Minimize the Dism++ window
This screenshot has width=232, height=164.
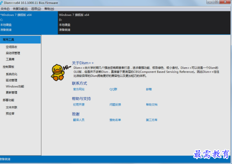click(210, 2)
